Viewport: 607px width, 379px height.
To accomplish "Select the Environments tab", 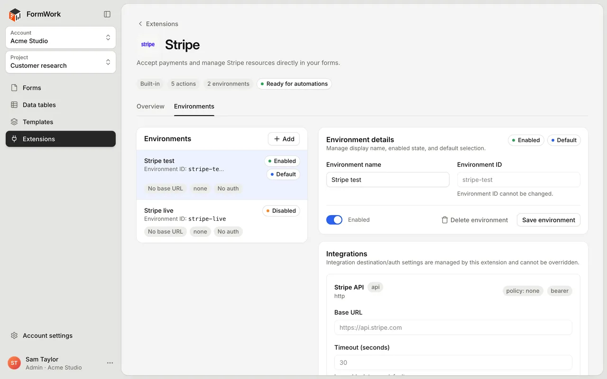I will tap(194, 107).
